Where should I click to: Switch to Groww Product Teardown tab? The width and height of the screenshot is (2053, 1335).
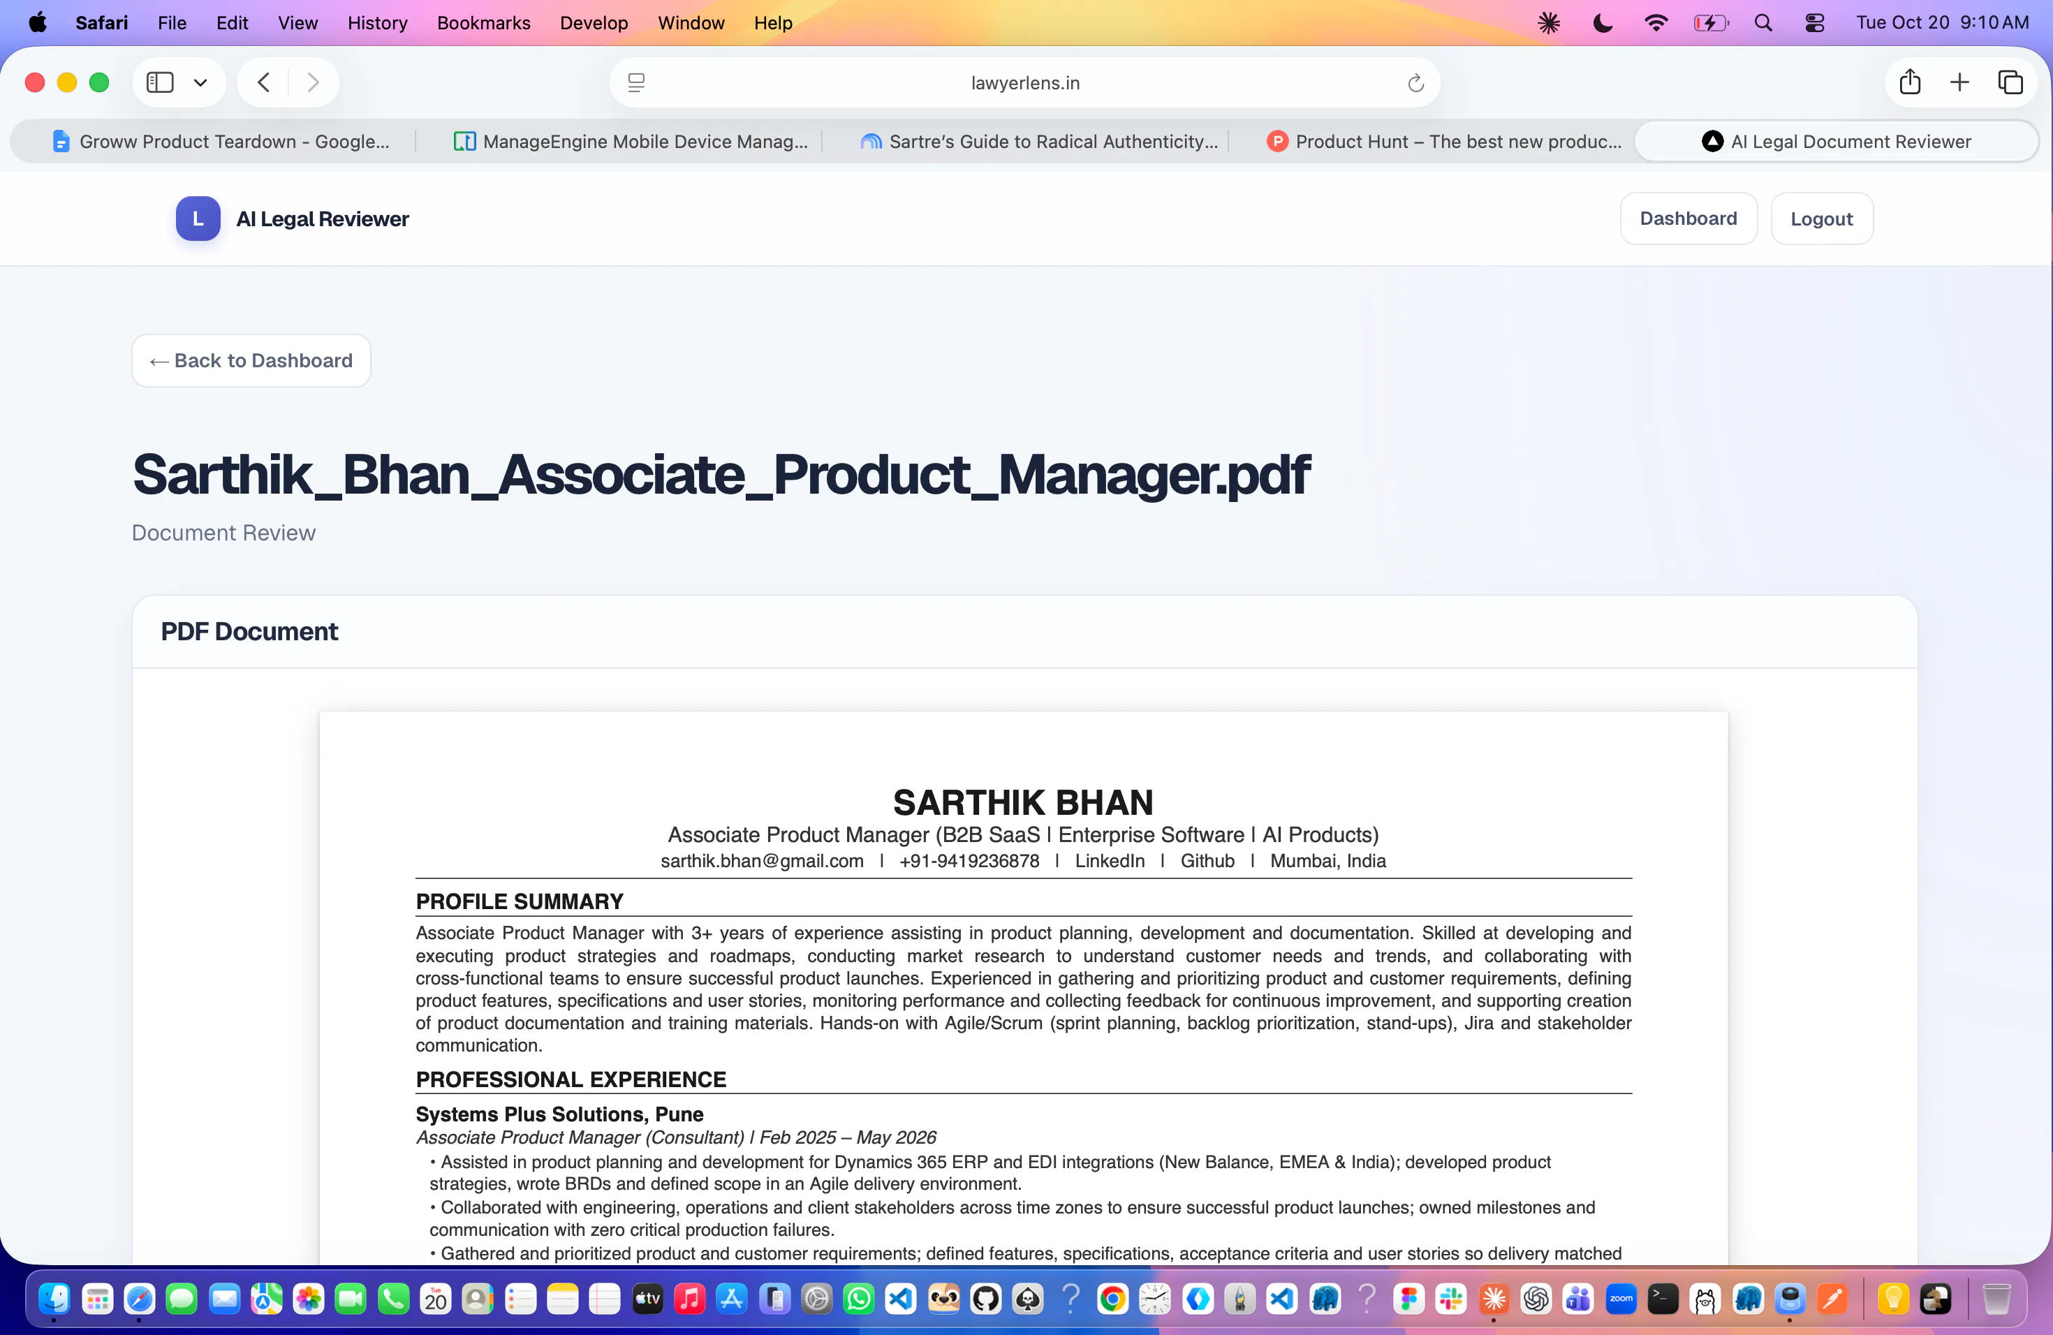[220, 142]
